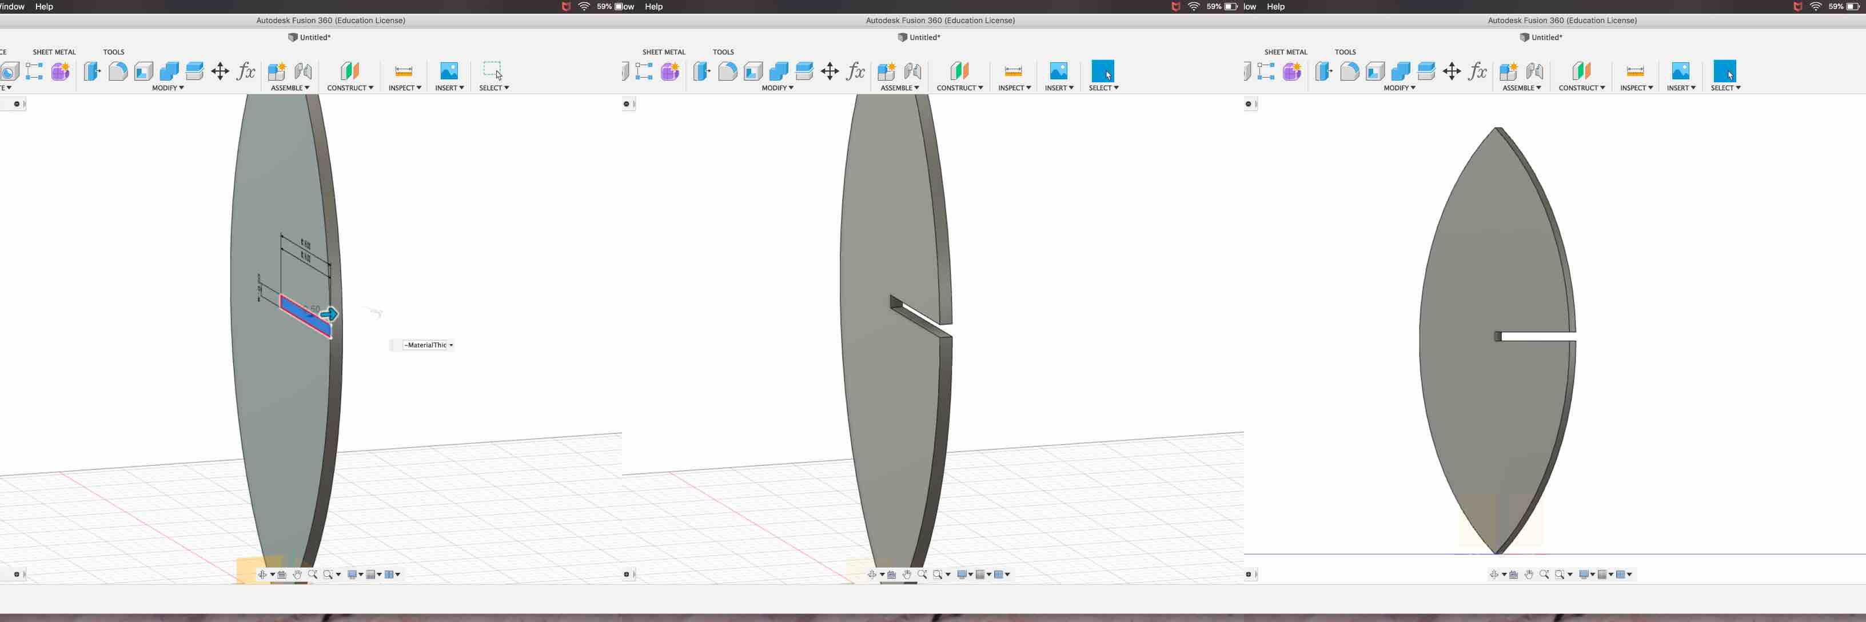Click battery icon in middle menu bar
Image resolution: width=1866 pixels, height=622 pixels.
coord(1231,6)
